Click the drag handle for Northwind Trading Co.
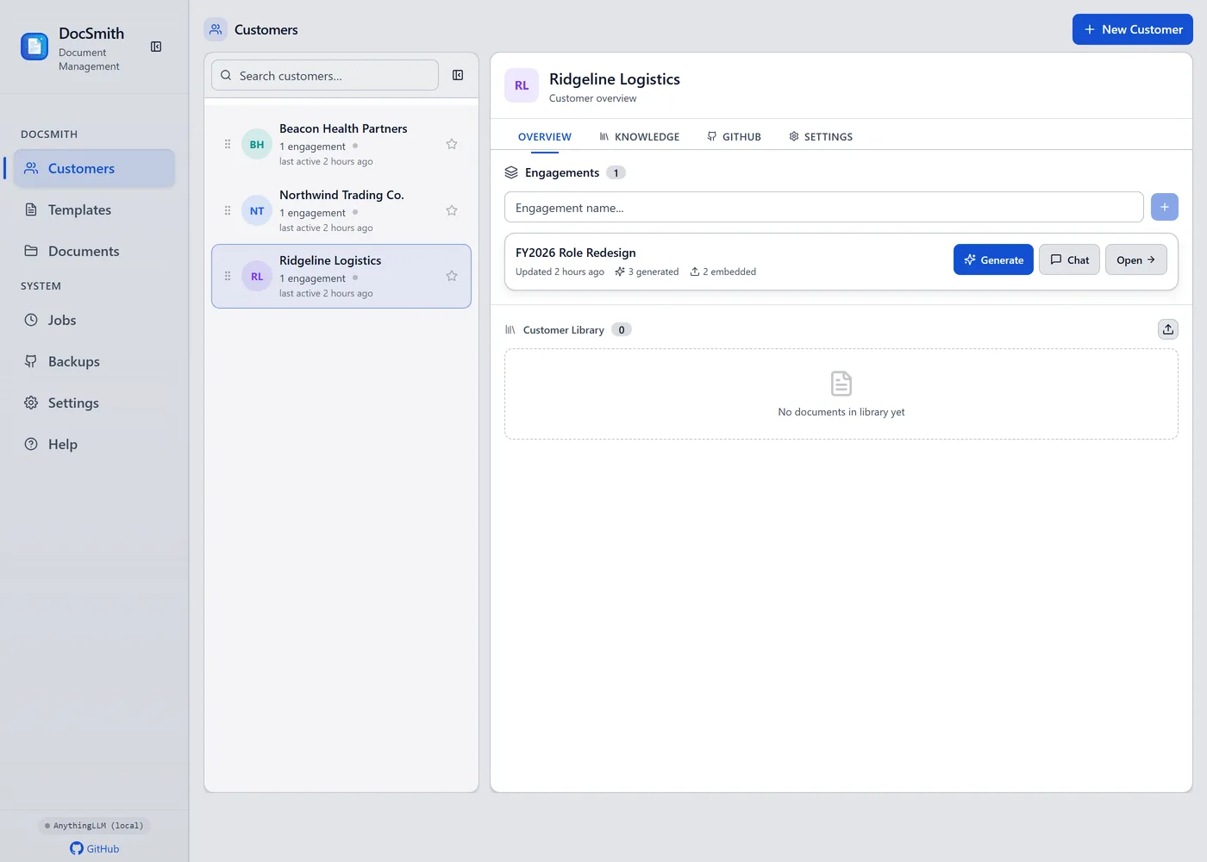The image size is (1207, 862). pos(228,210)
